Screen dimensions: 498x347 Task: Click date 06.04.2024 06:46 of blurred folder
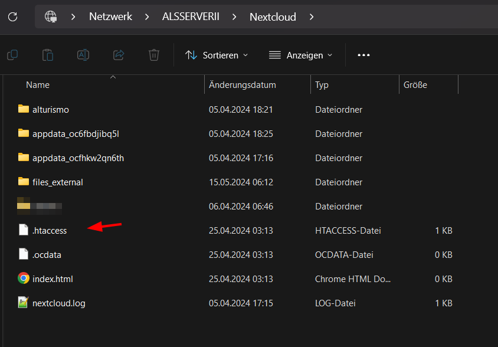click(x=241, y=206)
